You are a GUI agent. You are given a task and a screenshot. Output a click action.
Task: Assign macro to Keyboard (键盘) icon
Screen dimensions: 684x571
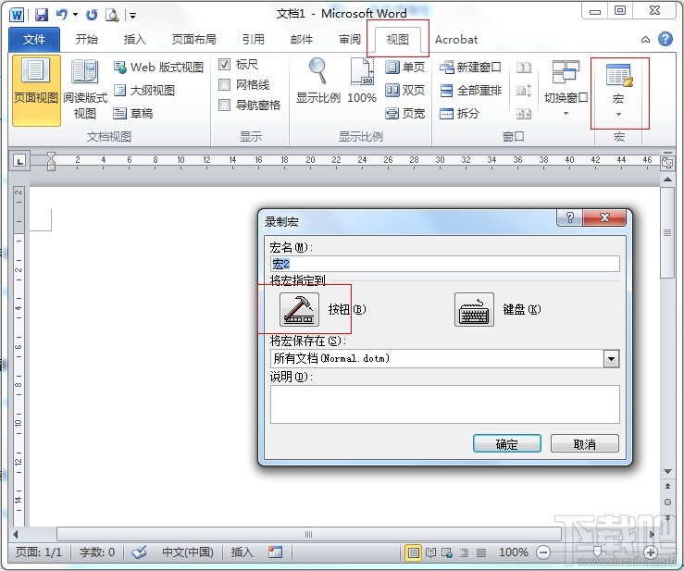474,309
